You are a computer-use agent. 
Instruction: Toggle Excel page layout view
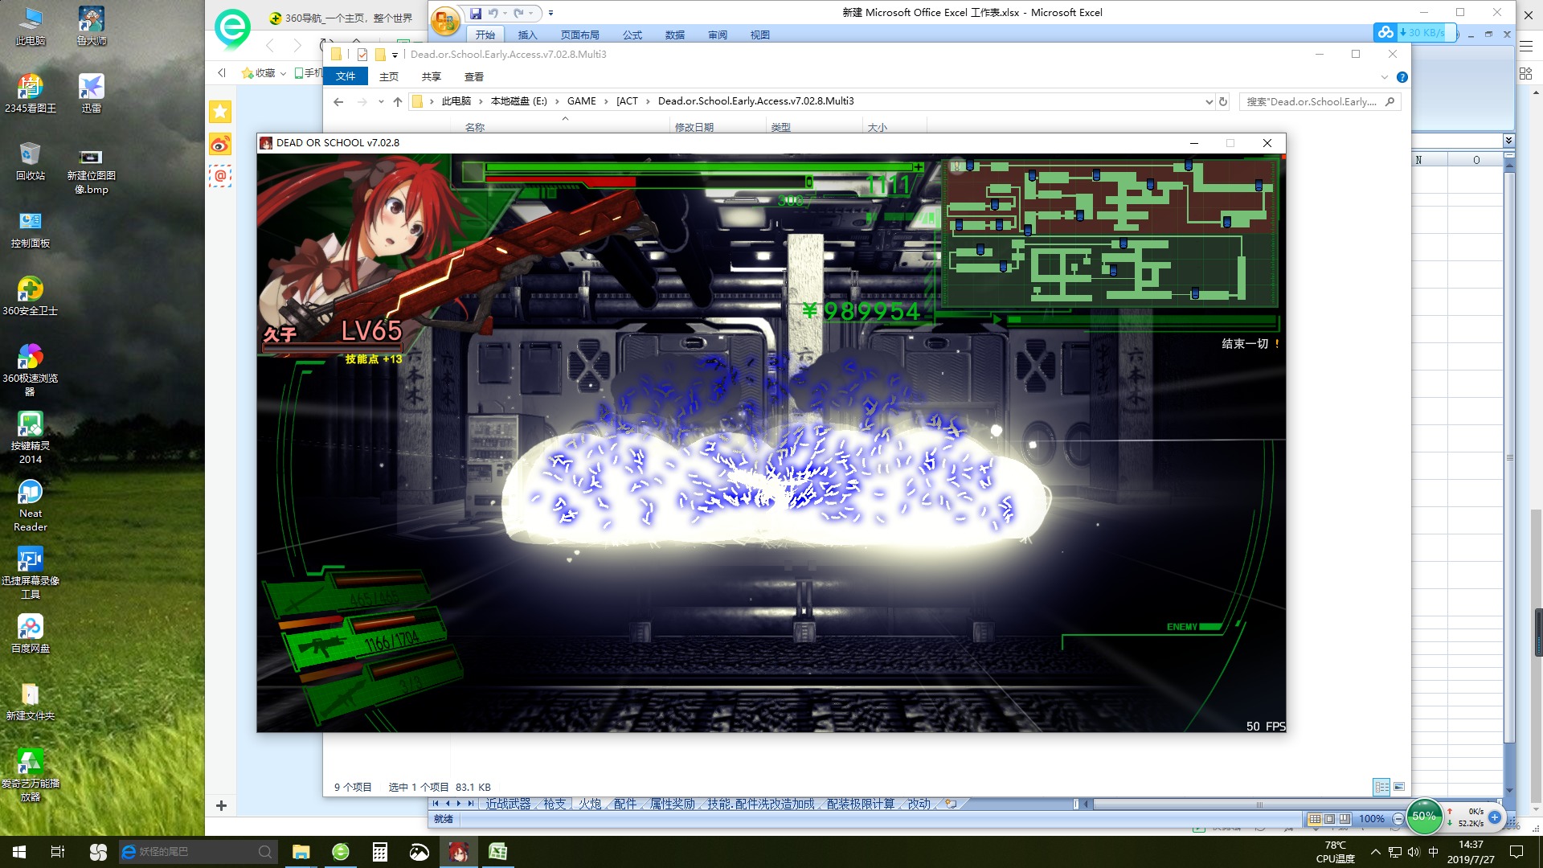[x=1329, y=819]
